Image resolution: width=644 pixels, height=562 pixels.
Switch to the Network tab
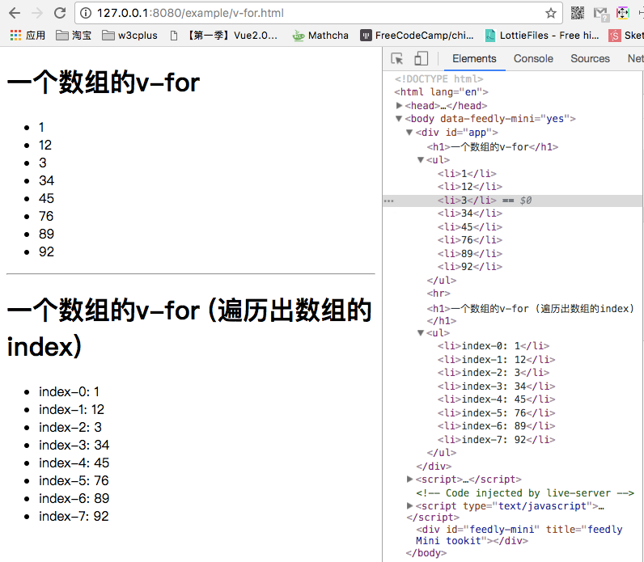tap(635, 59)
